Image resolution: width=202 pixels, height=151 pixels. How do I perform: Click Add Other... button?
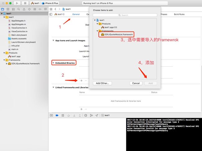(x=102, y=83)
